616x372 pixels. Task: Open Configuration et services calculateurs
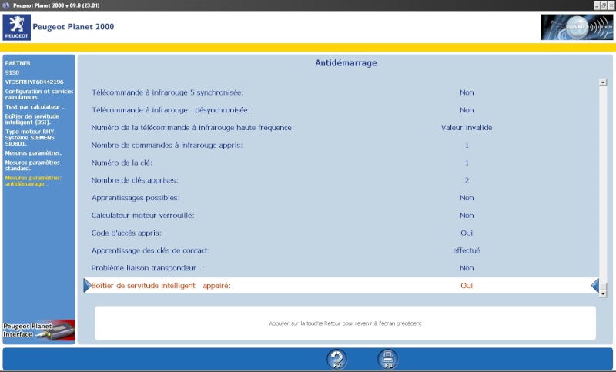(39, 94)
